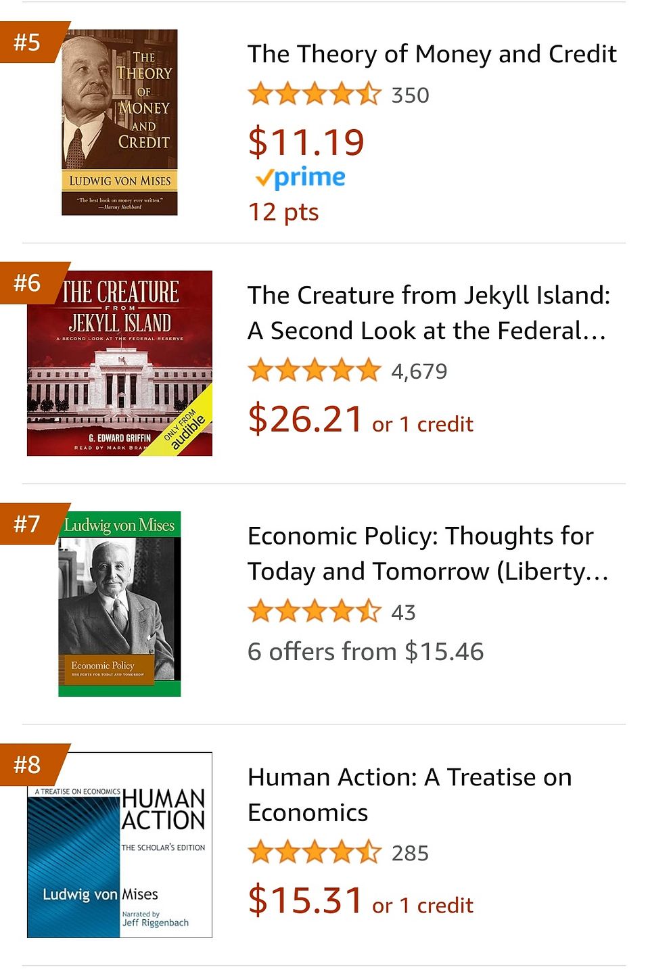
Task: Click '6 offers from $15.46'
Action: pos(366,651)
